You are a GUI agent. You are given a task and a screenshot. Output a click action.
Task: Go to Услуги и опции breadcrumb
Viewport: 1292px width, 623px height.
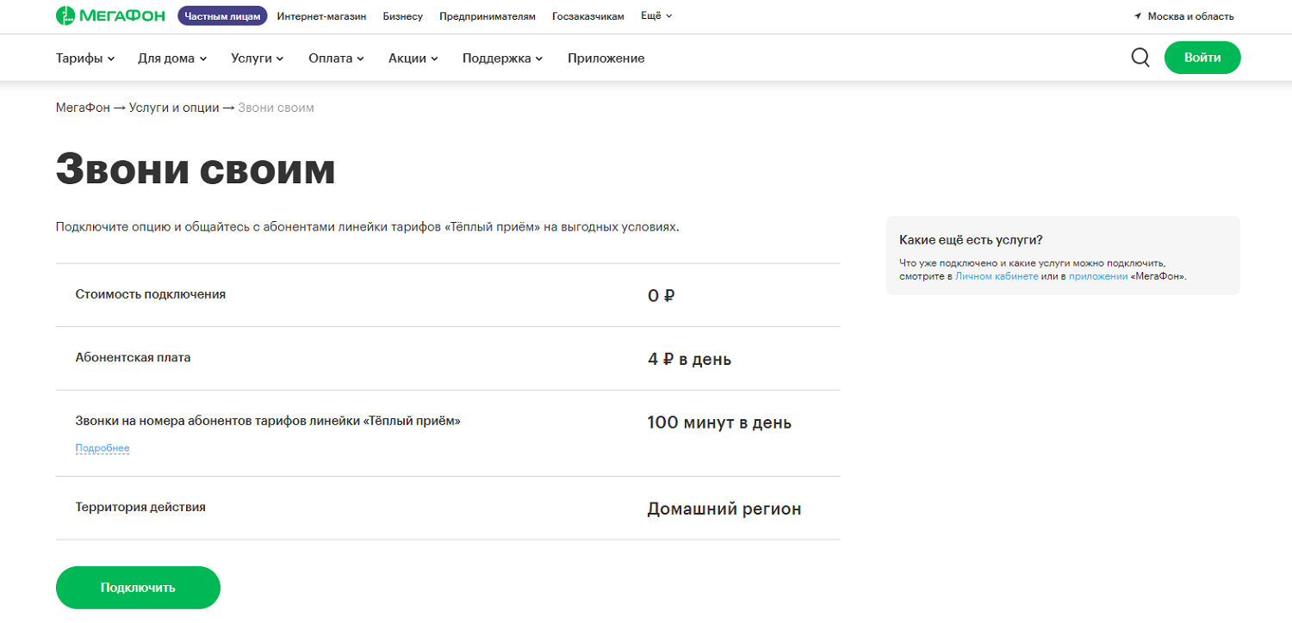point(174,108)
